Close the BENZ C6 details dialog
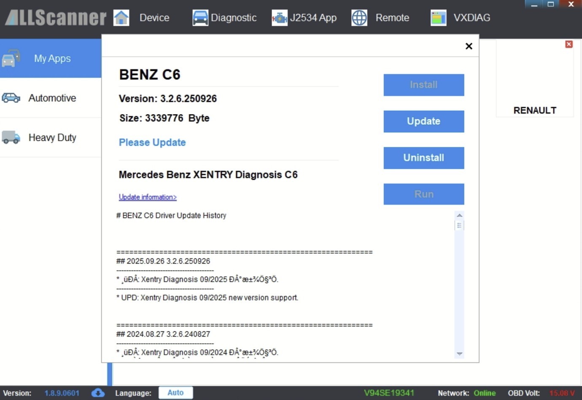 coord(469,46)
